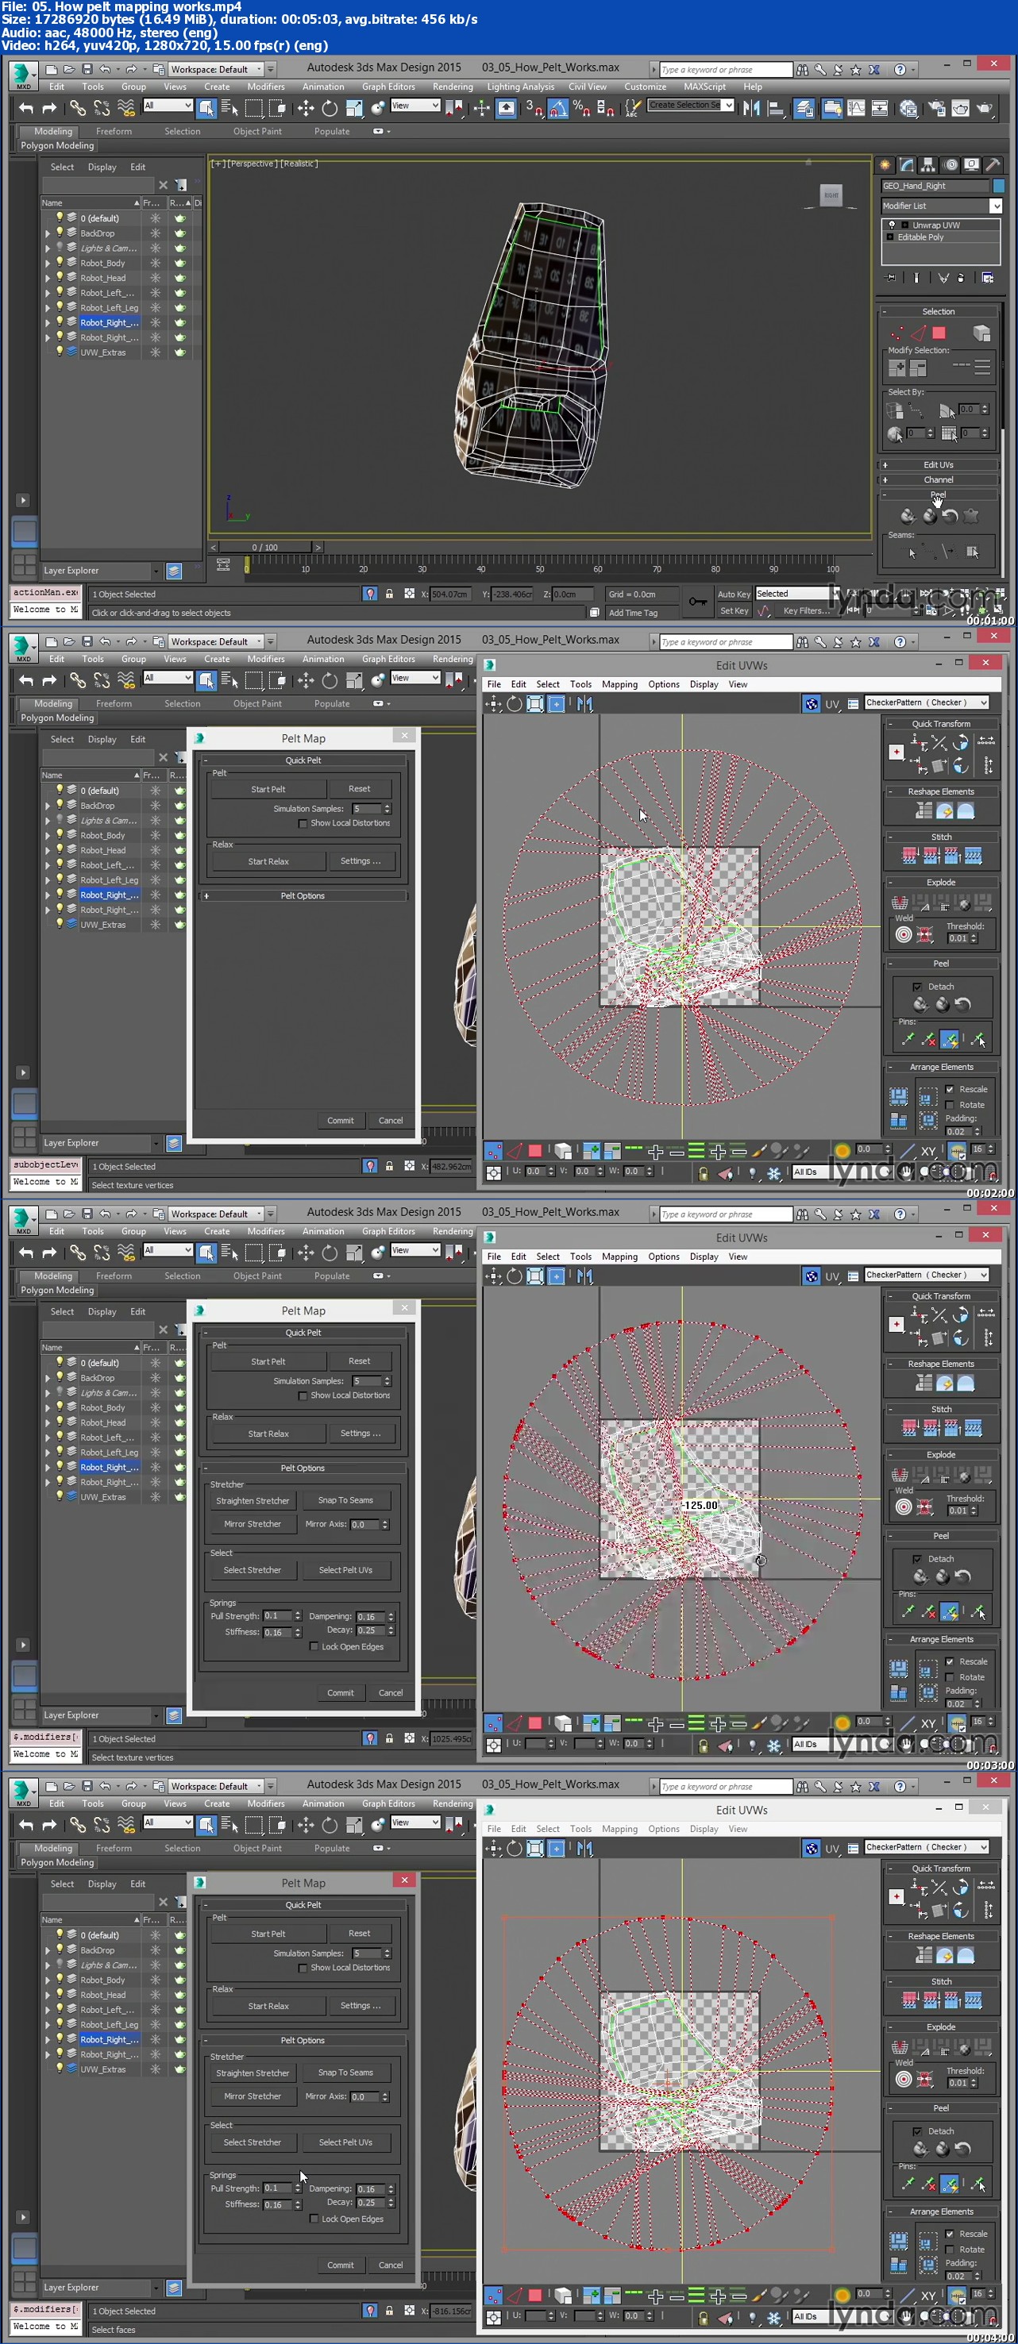Image resolution: width=1018 pixels, height=2344 pixels.
Task: Toggle Angle Snap in top frame toolbar
Action: coord(557,108)
